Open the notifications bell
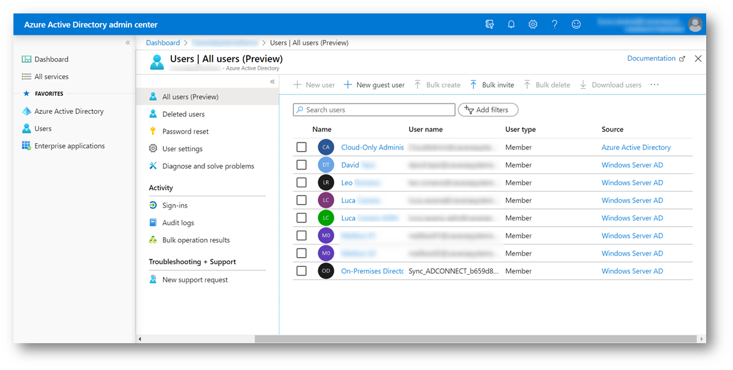The width and height of the screenshot is (733, 370). point(511,24)
